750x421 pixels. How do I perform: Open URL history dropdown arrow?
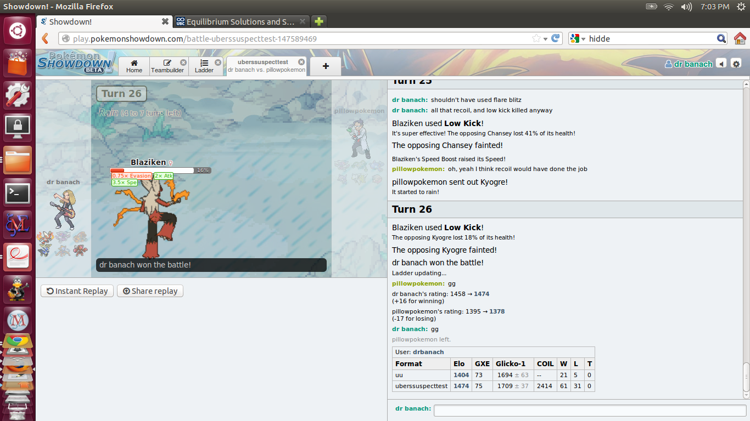click(x=545, y=39)
